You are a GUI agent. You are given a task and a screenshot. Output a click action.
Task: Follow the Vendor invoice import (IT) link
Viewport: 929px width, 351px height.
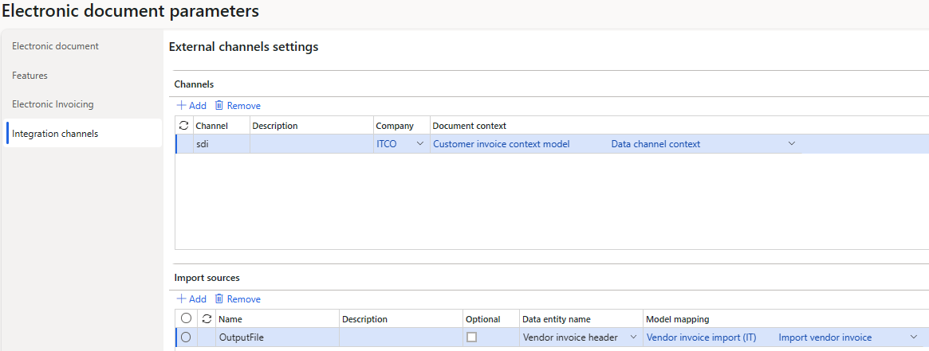point(701,337)
